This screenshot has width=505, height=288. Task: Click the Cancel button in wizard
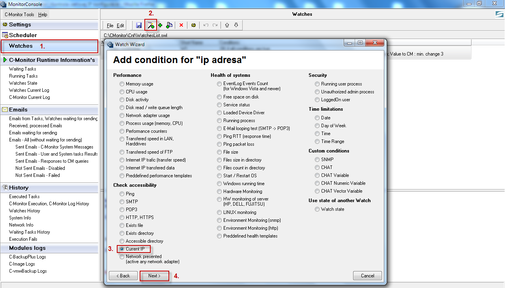[367, 276]
